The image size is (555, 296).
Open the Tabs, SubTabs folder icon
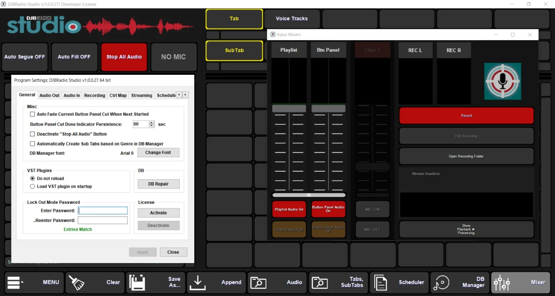pyautogui.click(x=319, y=283)
